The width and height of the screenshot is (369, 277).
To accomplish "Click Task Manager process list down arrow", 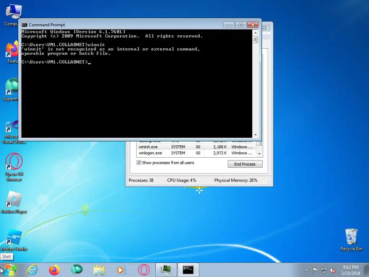I will coord(259,154).
